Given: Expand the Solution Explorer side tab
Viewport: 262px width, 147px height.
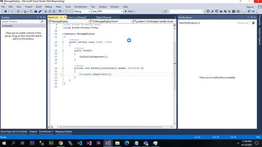Looking at the screenshot, I should point(260,36).
